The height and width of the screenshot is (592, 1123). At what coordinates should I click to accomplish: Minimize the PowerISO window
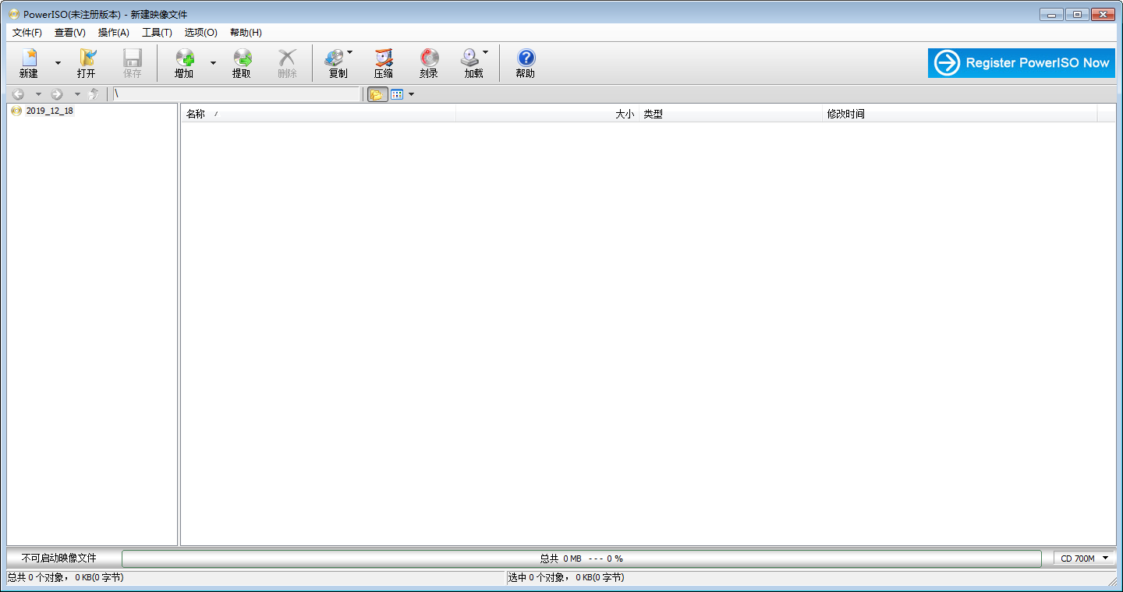click(x=1052, y=14)
